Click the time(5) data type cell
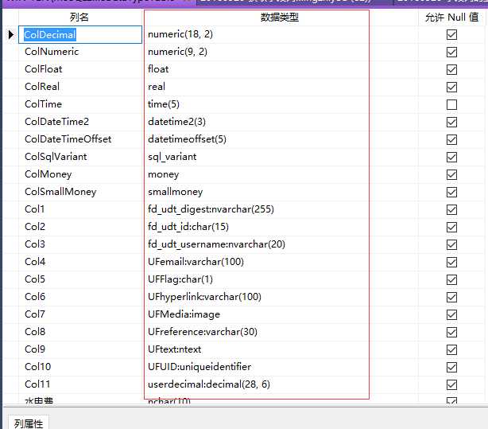 tap(164, 103)
